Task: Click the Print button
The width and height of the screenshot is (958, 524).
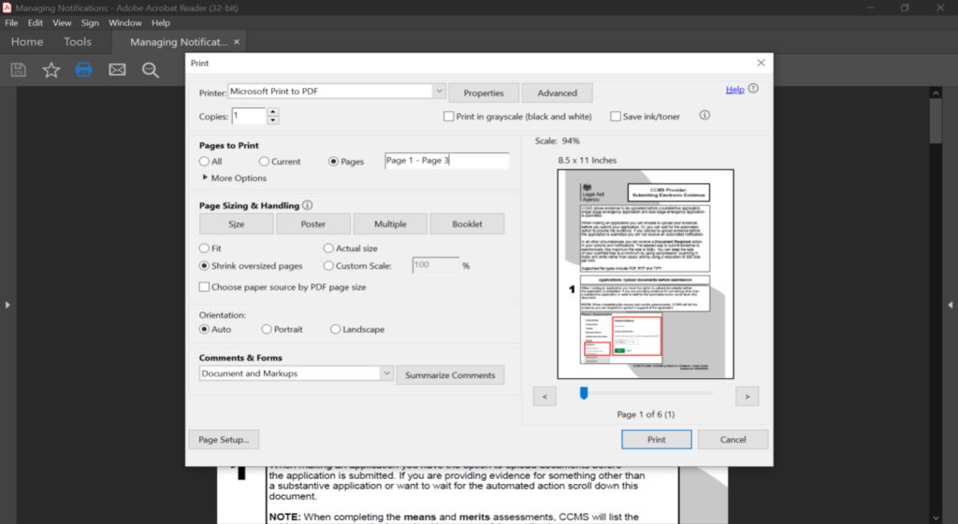Action: coord(656,440)
